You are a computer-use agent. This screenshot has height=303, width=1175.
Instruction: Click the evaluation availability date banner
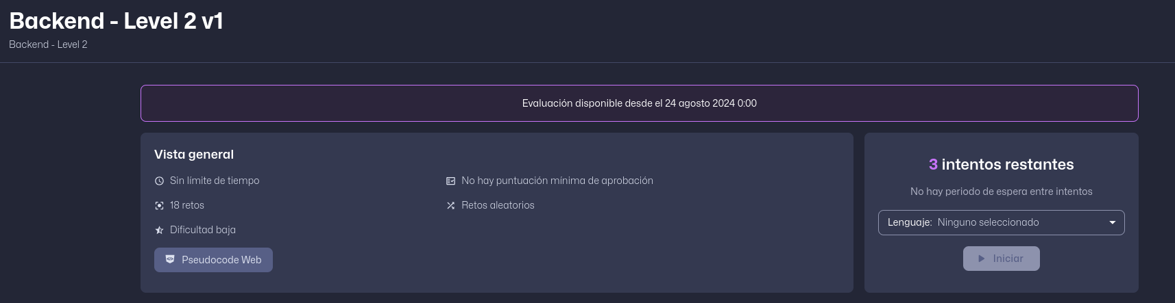point(640,103)
